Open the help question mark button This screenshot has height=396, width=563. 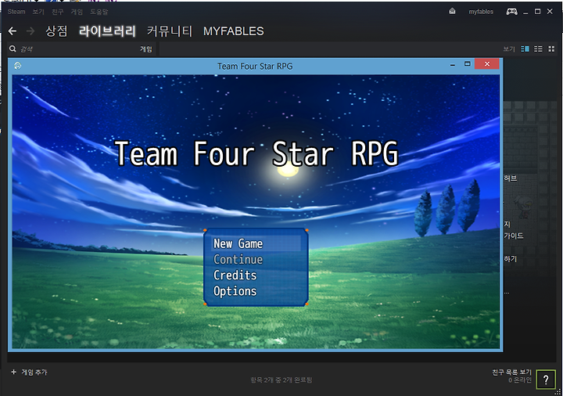click(546, 380)
